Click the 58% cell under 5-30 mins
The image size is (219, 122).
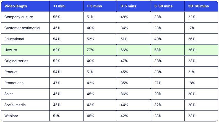(x=158, y=50)
